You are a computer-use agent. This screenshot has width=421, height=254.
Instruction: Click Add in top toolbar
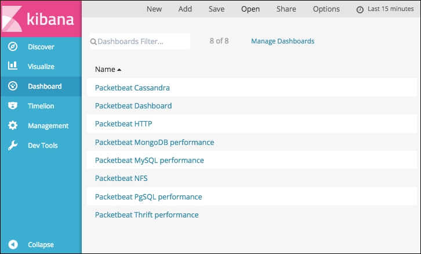tap(185, 9)
